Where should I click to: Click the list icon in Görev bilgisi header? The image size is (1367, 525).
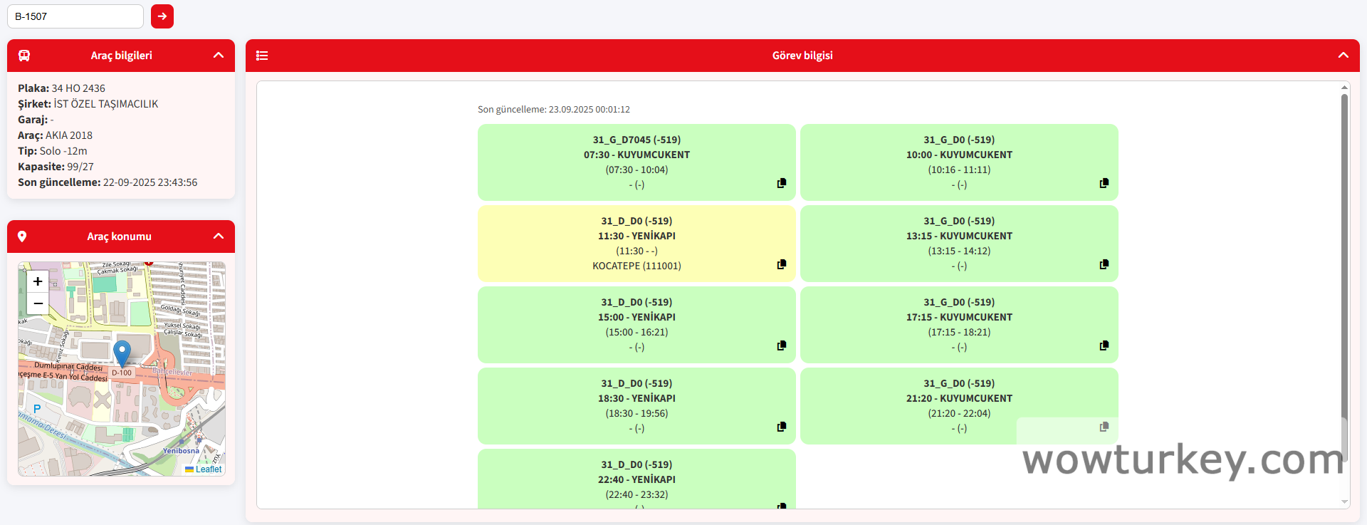(262, 56)
